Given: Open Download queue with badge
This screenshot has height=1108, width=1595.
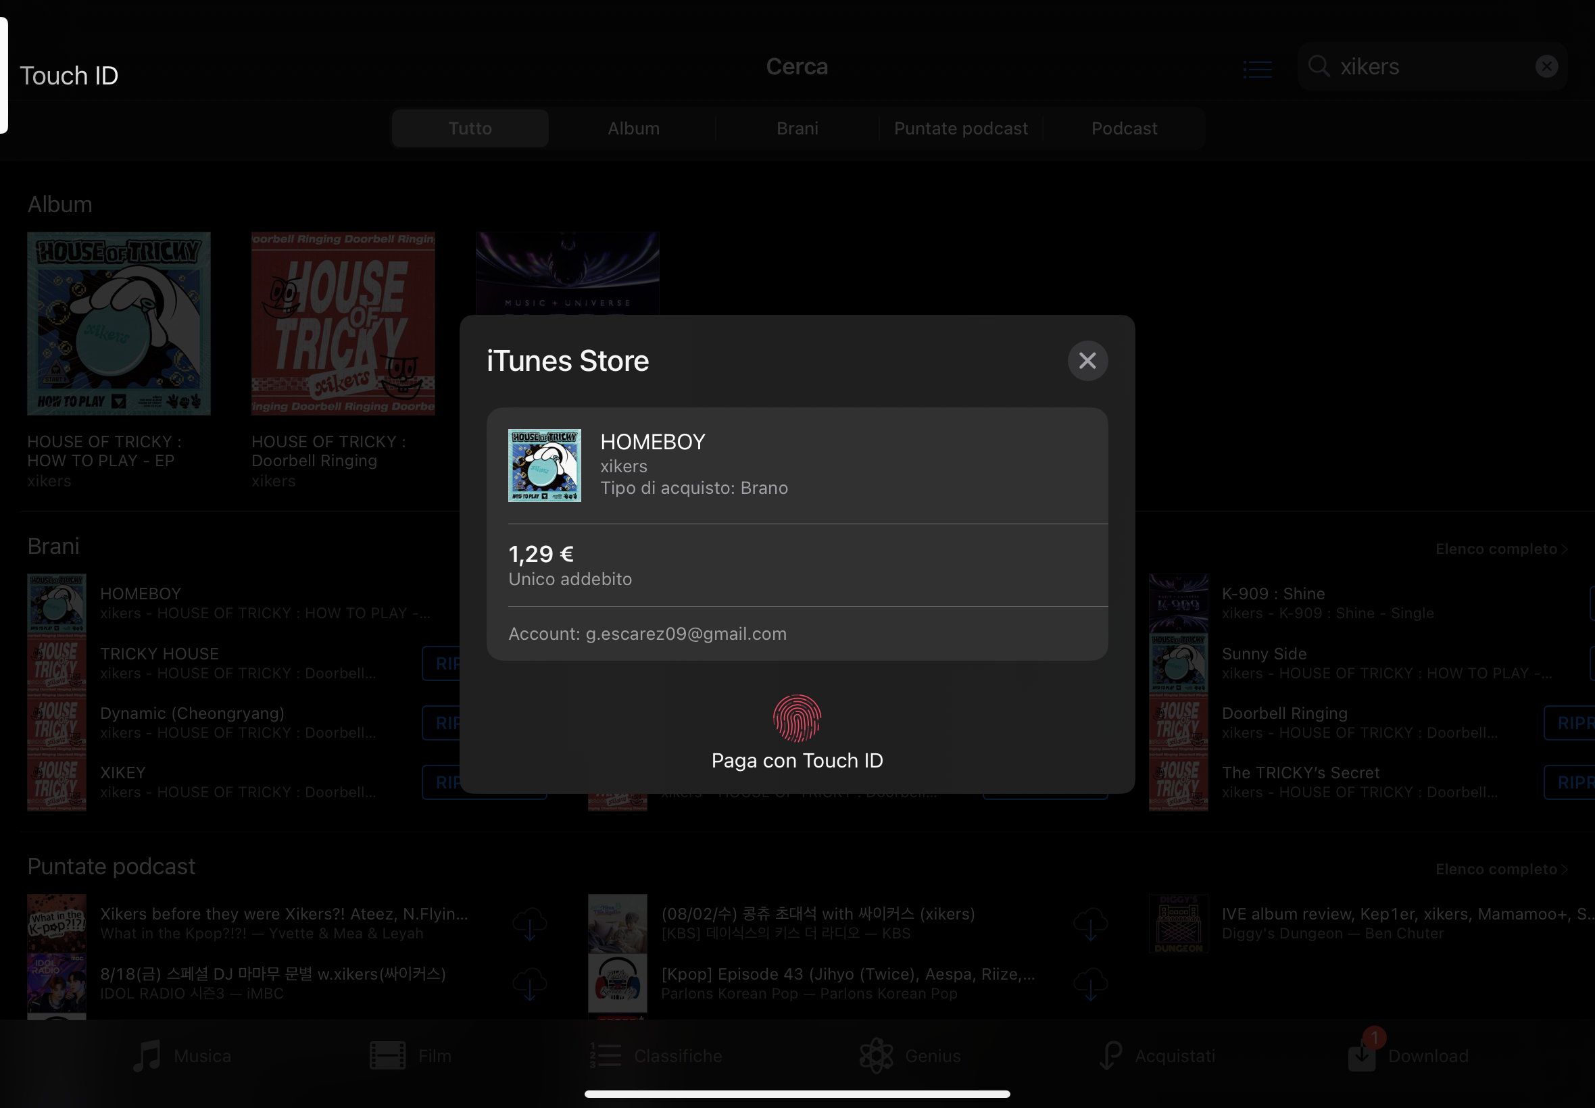Looking at the screenshot, I should tap(1408, 1055).
